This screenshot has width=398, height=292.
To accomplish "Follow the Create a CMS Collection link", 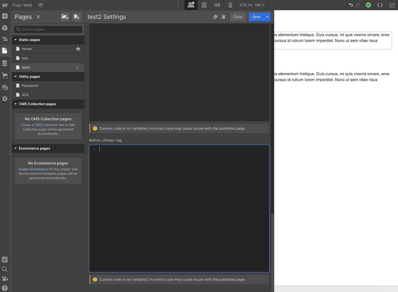I will pos(39,125).
